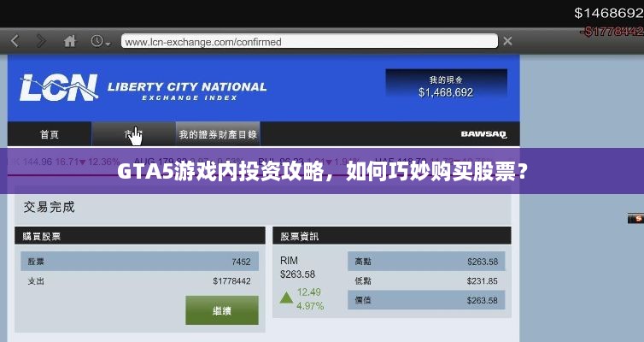Click the 繼續 continue button
This screenshot has width=644, height=342.
coord(222,310)
